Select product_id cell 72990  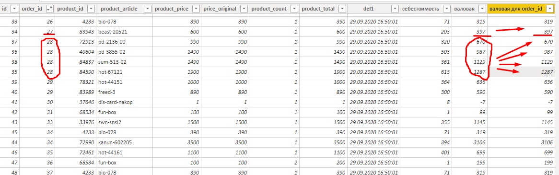click(x=75, y=142)
